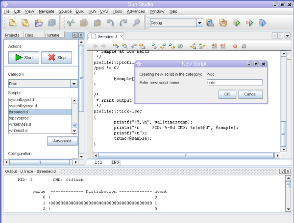
Task: Click the Copy icon in toolbar
Action: [84, 23]
